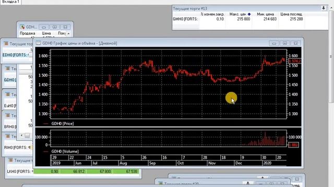Image resolution: width=334 pixels, height=187 pixels.
Task: Click the pin icon in bottom Текущие торги window
Action: (247, 183)
